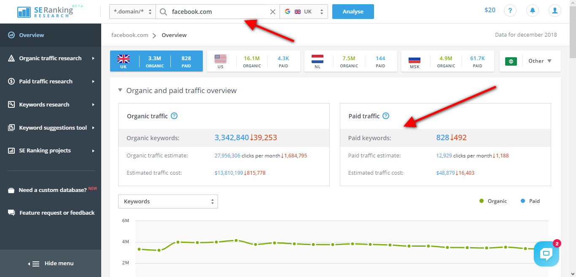Open the Google UK region dropdown
This screenshot has height=277, width=576.
304,12
